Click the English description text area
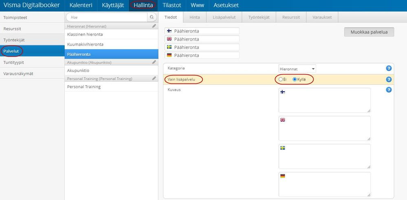Viewport: 407px width, 200px height. (324, 128)
